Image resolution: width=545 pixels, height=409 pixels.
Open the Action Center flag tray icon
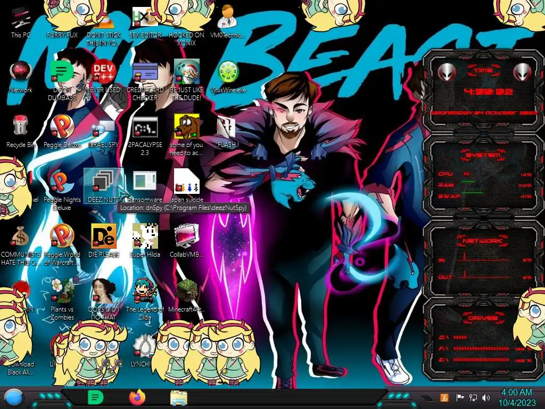[x=460, y=397]
